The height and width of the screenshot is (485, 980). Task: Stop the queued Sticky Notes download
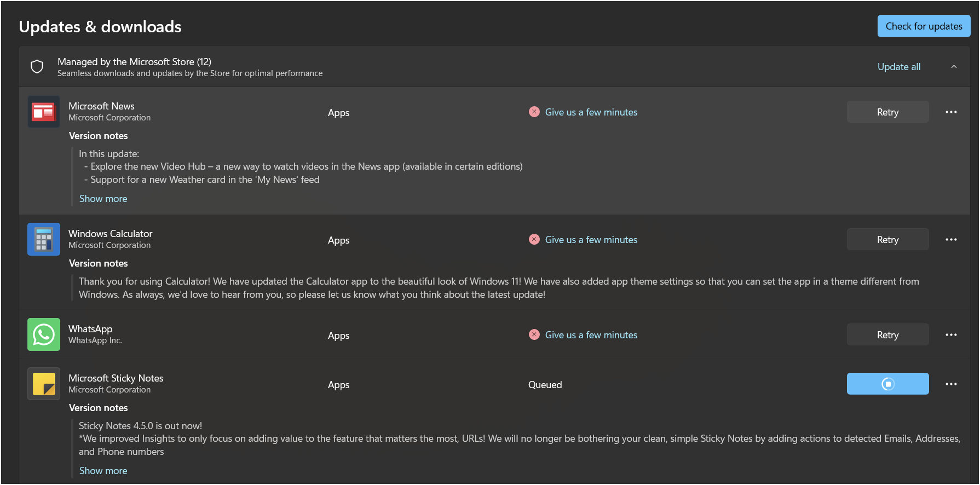[x=887, y=384]
